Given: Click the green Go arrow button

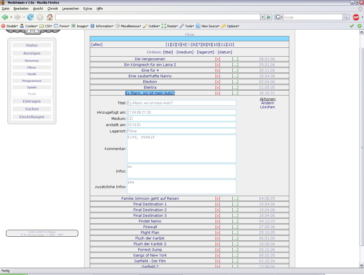Looking at the screenshot, I should [269, 17].
